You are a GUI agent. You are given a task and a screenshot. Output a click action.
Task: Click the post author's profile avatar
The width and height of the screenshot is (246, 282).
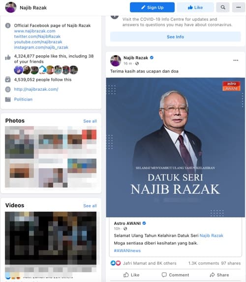(x=116, y=61)
